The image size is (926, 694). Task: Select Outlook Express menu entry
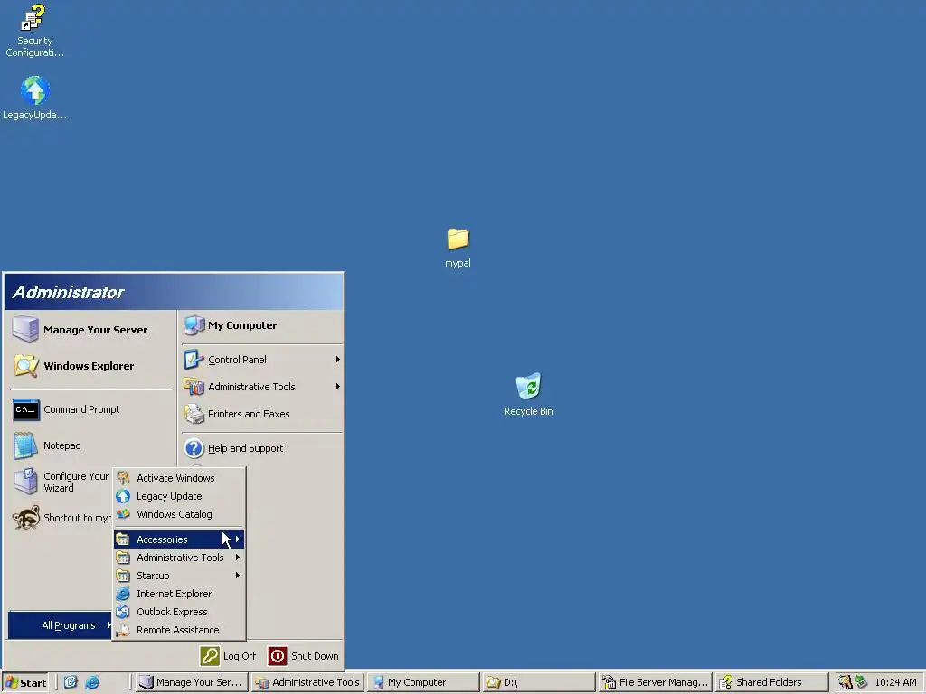tap(179, 612)
